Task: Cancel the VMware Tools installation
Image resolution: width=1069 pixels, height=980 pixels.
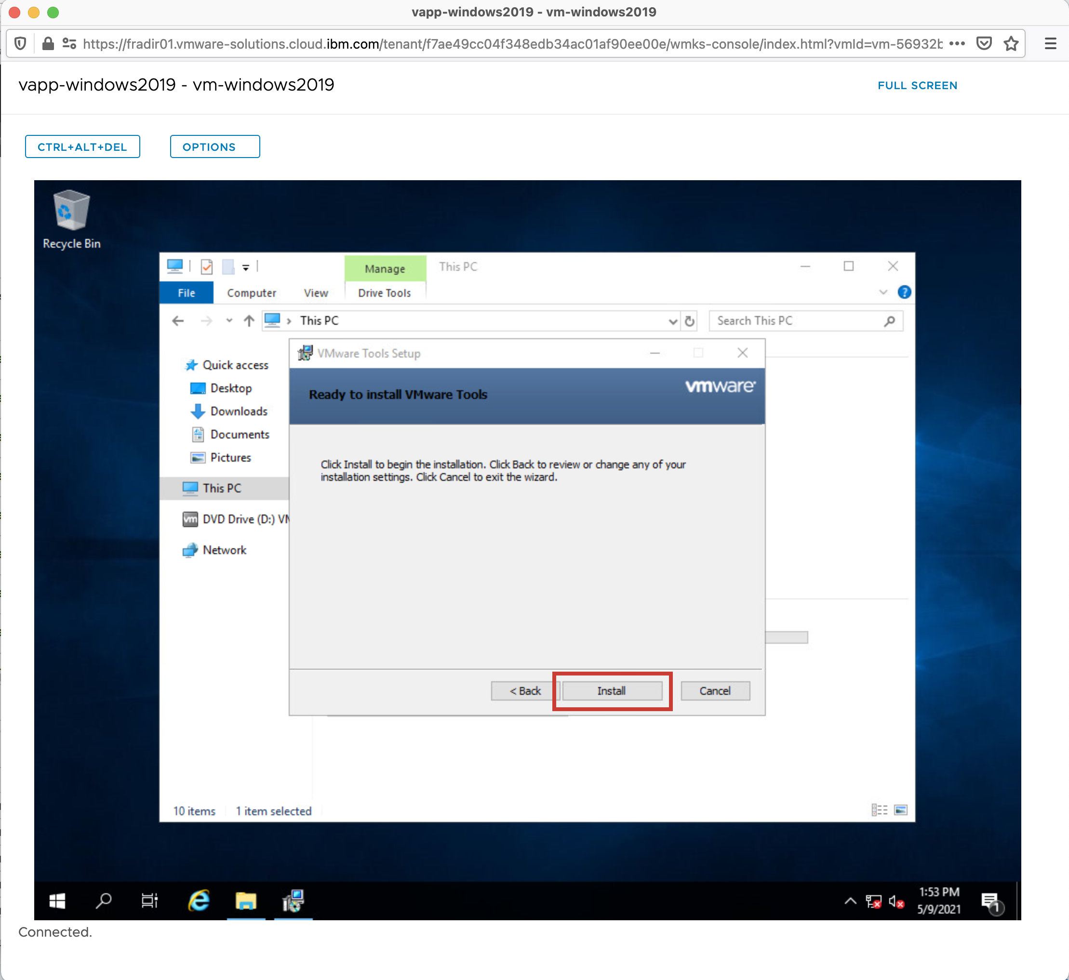Action: [x=715, y=691]
